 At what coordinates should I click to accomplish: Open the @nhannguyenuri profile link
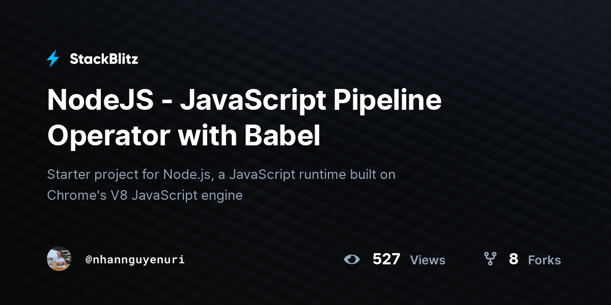[135, 260]
